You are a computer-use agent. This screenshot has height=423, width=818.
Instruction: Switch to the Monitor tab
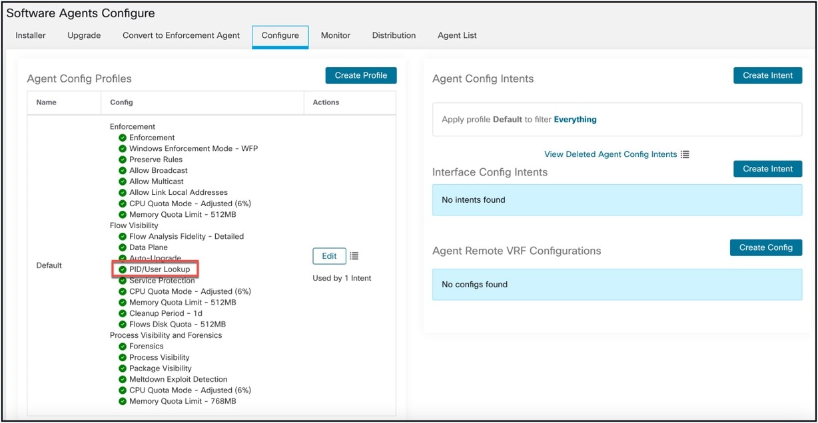pos(335,35)
